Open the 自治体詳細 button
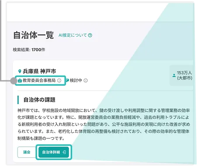Image resolution: width=197 pixels, height=167 pixels. point(54,152)
